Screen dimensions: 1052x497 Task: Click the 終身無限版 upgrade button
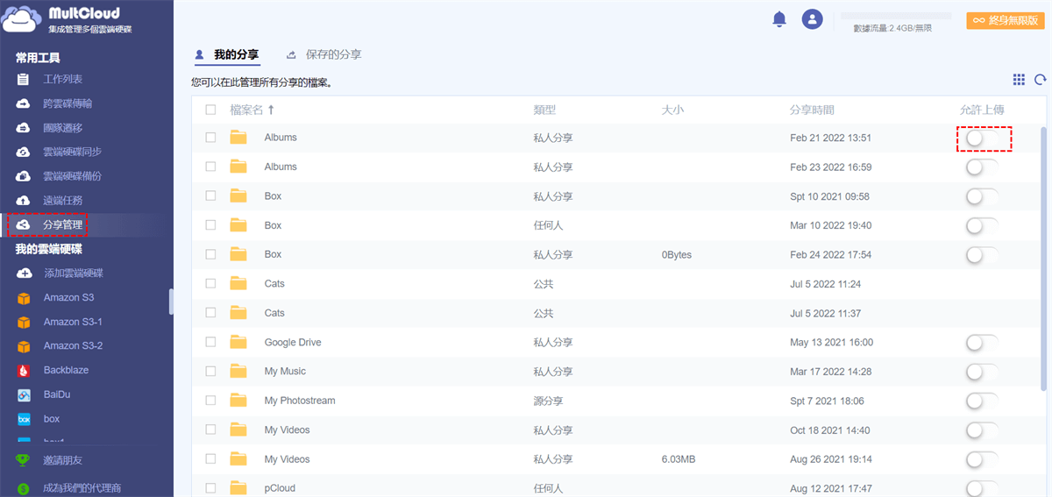point(1005,20)
